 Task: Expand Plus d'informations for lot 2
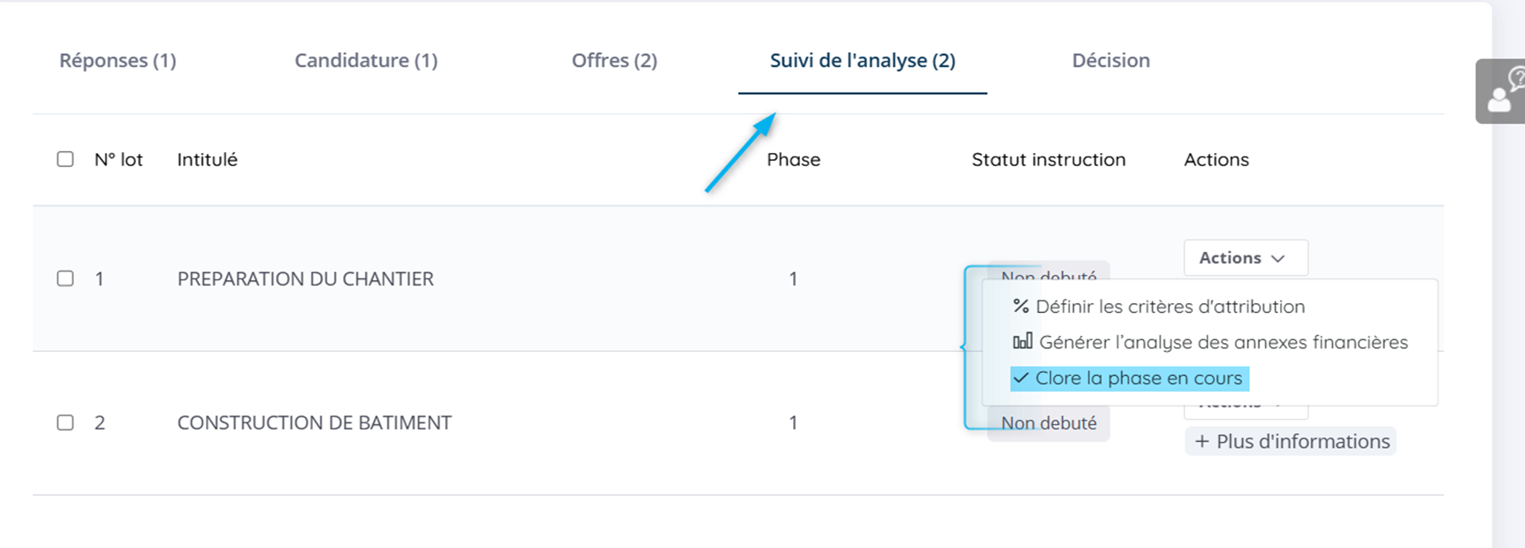coord(1291,442)
